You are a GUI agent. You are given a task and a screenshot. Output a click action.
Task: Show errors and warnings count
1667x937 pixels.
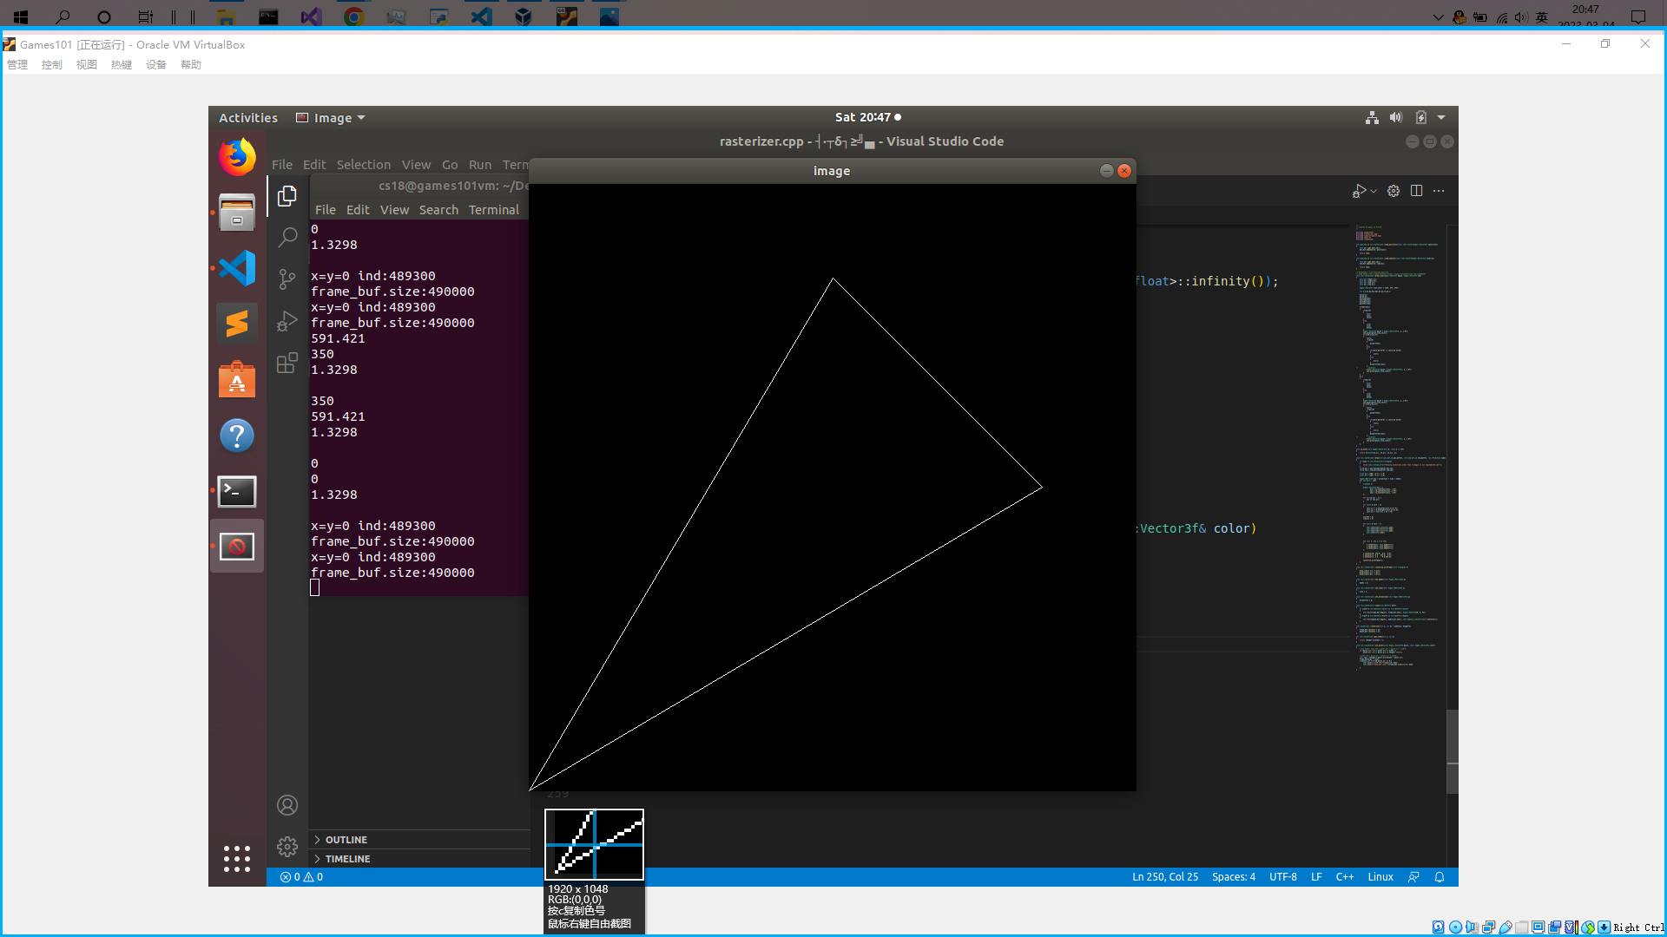click(301, 877)
